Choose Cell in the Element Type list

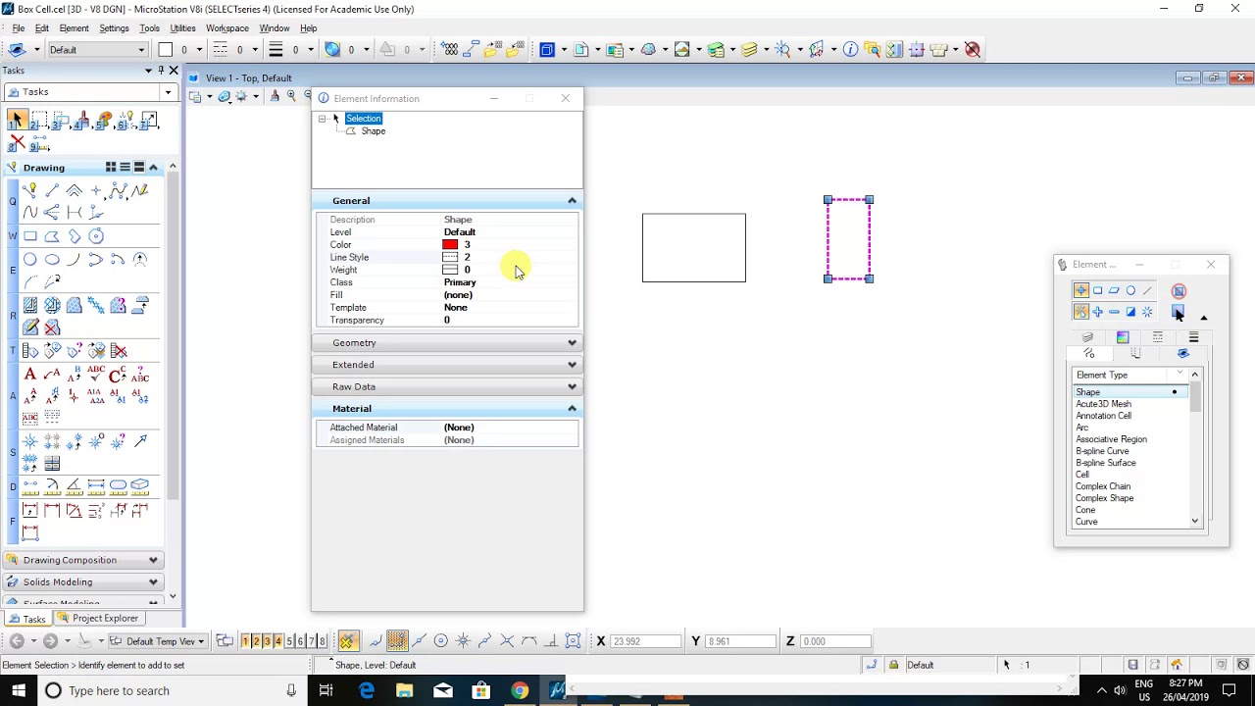(x=1082, y=475)
